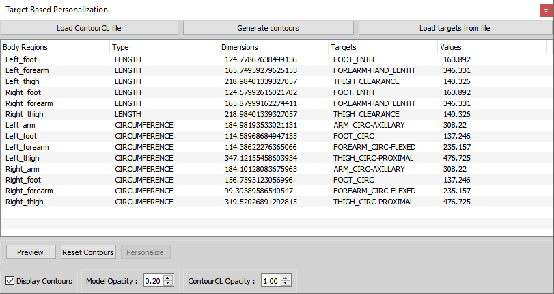Click dimension 124.77867638499136
The image size is (554, 294).
tap(261, 59)
